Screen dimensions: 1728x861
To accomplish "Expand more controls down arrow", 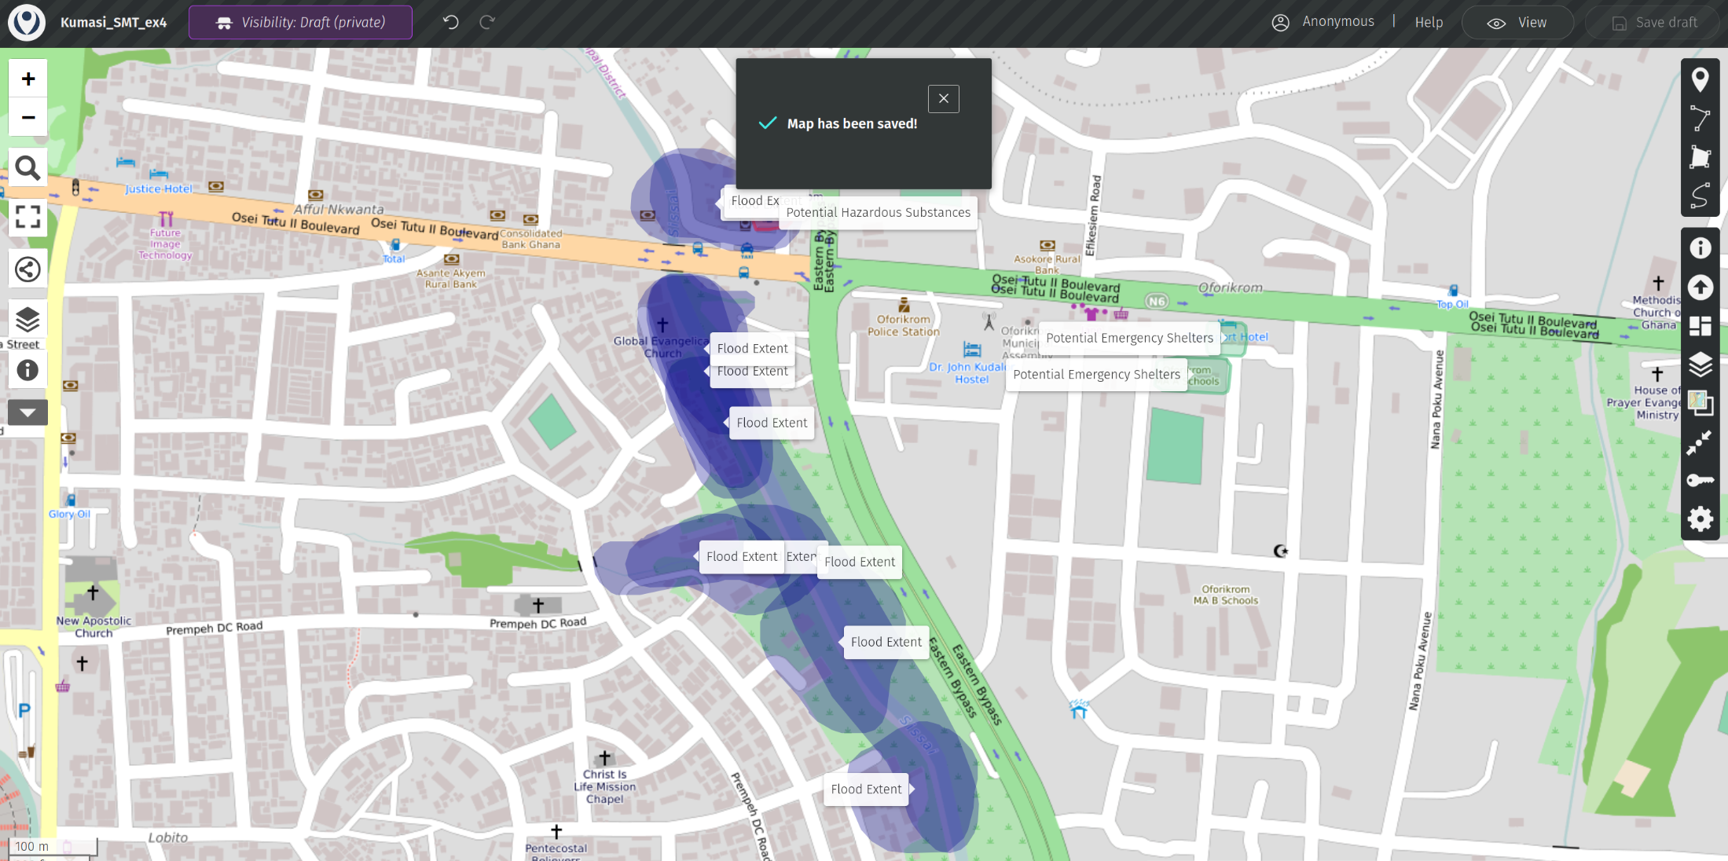I will [x=28, y=412].
